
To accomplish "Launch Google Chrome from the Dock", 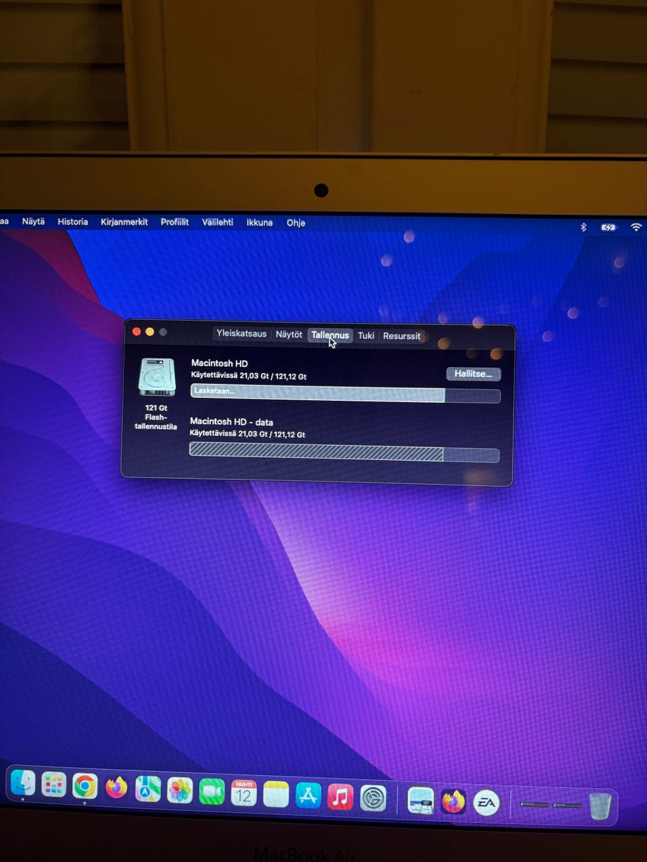I will click(x=85, y=786).
